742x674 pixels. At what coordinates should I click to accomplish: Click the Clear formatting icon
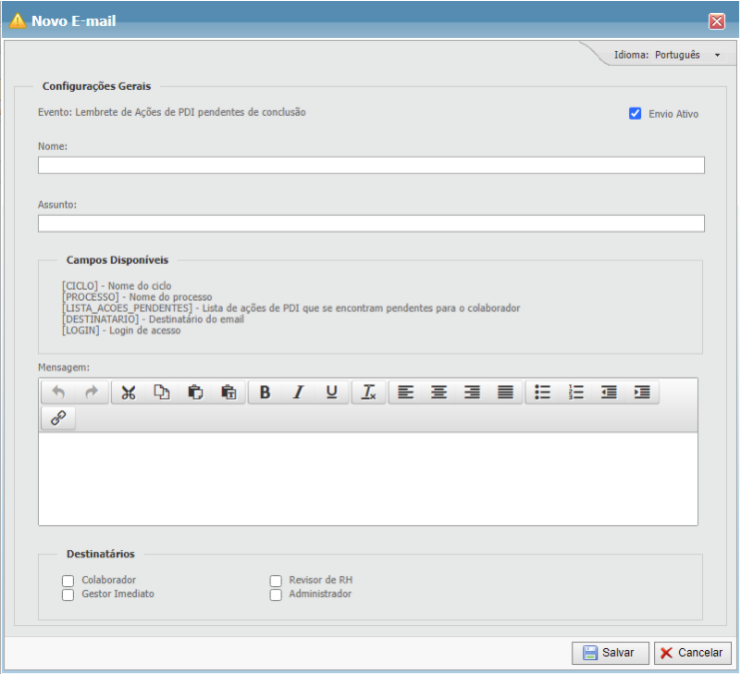pyautogui.click(x=369, y=392)
